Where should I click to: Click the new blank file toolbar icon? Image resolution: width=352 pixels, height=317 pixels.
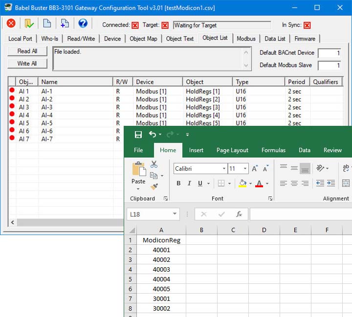point(47,23)
